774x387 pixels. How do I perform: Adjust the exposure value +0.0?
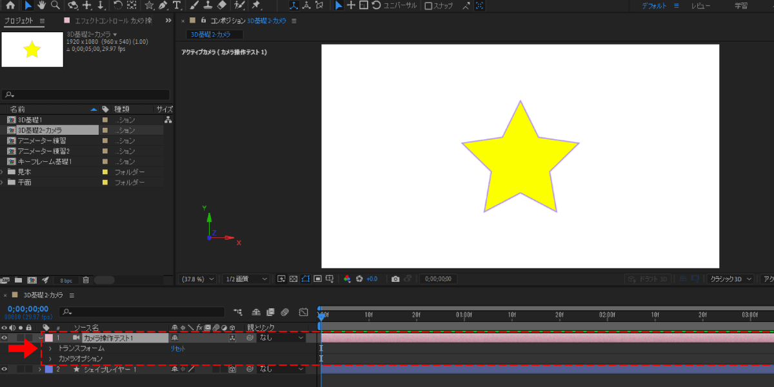point(372,279)
